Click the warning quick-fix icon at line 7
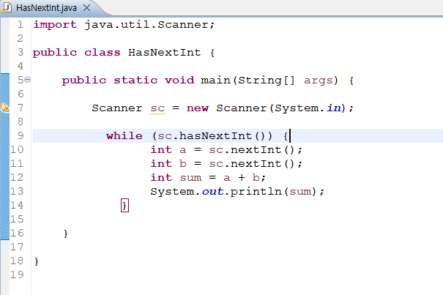This screenshot has height=295, width=443. click(x=5, y=108)
